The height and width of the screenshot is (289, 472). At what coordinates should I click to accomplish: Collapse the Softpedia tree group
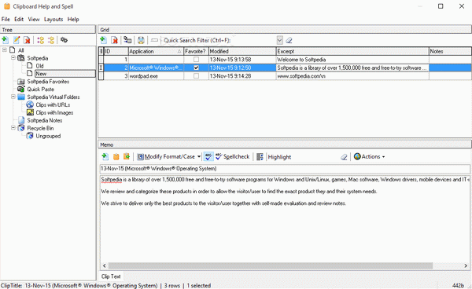13,57
